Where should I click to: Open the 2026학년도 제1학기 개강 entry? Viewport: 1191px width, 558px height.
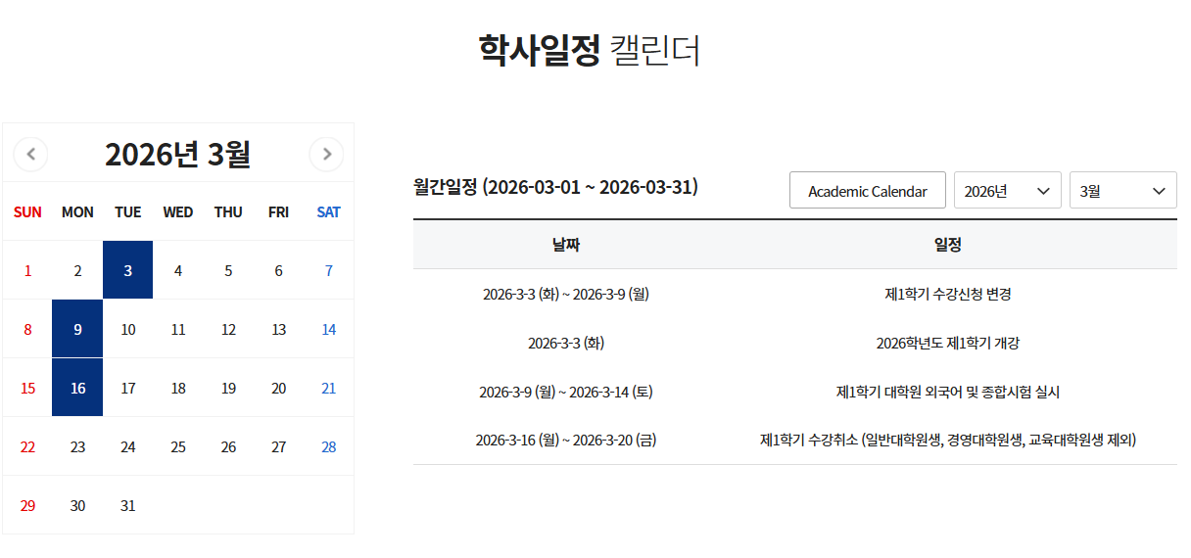click(x=947, y=343)
